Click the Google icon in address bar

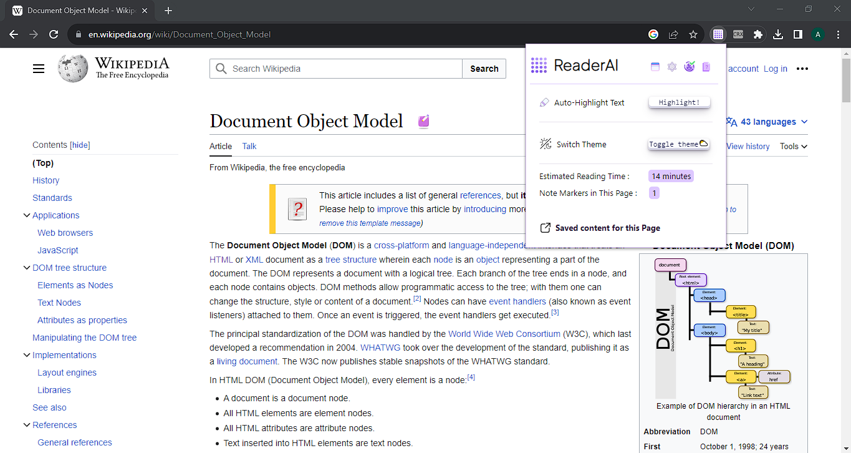tap(653, 34)
